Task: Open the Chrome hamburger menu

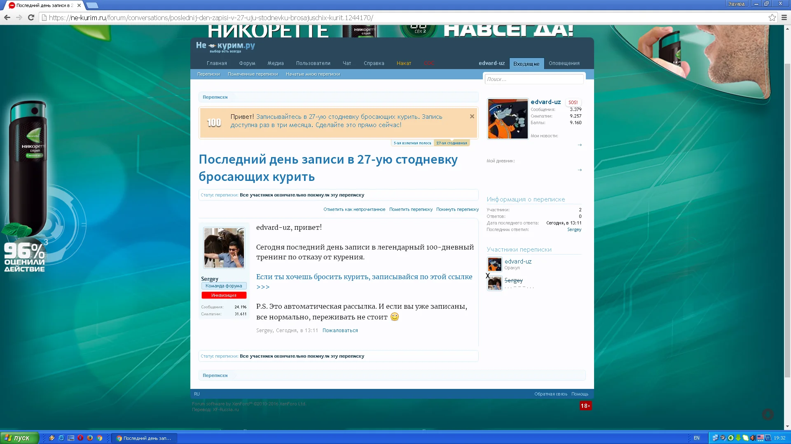Action: [784, 17]
